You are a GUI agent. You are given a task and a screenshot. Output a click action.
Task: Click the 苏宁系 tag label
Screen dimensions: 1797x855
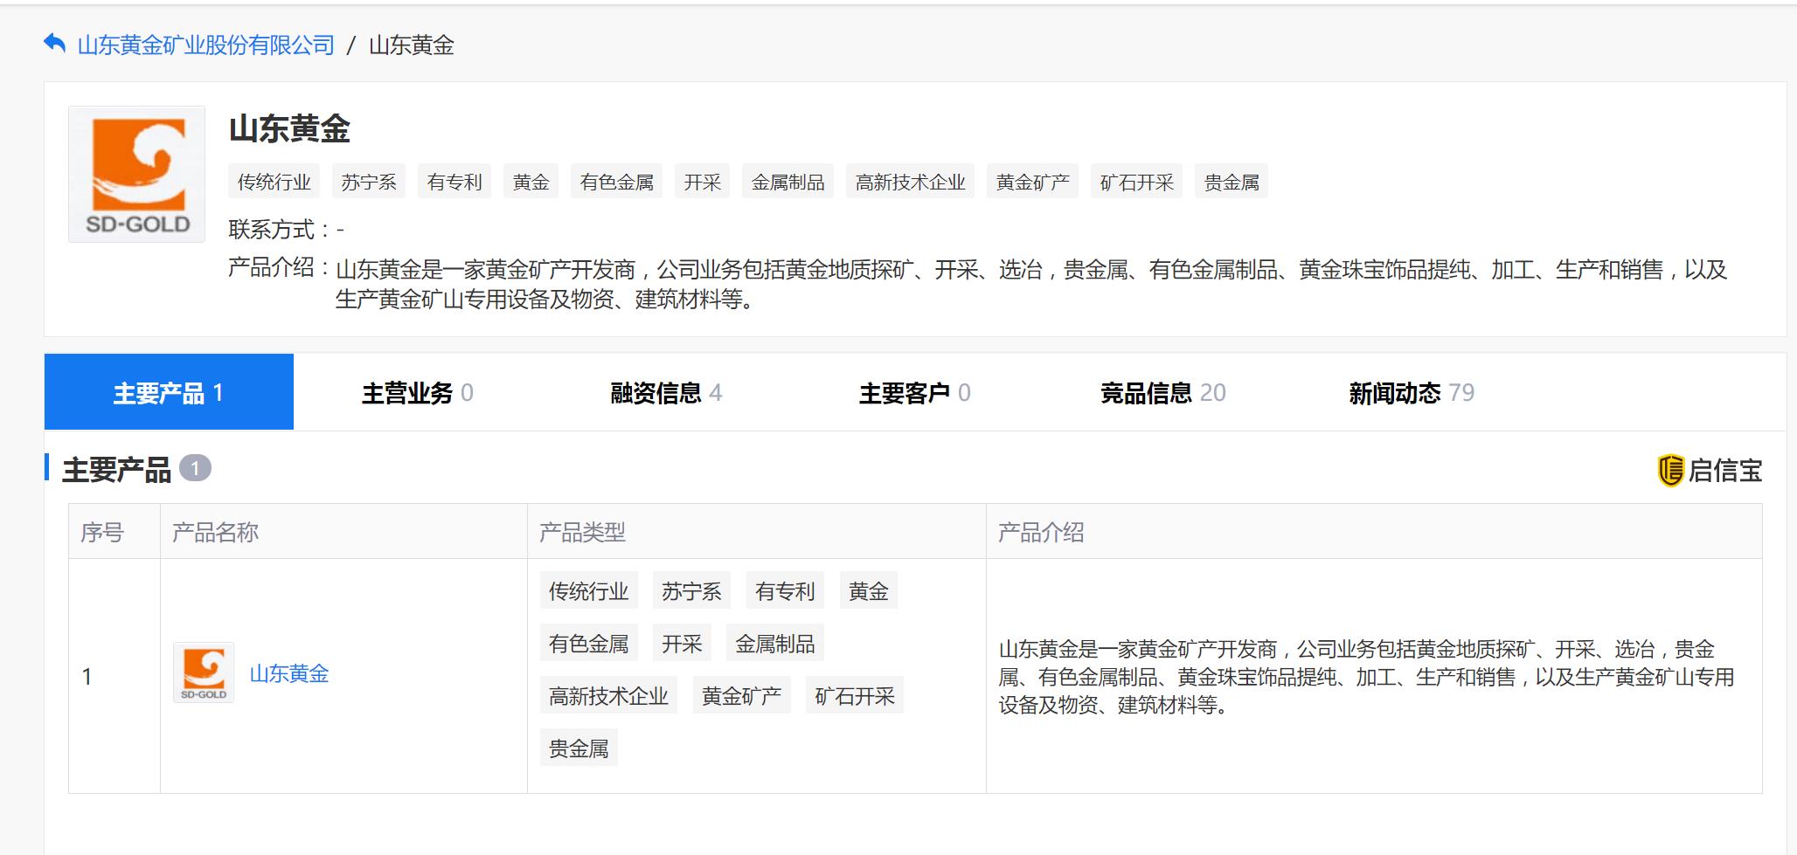(x=368, y=181)
